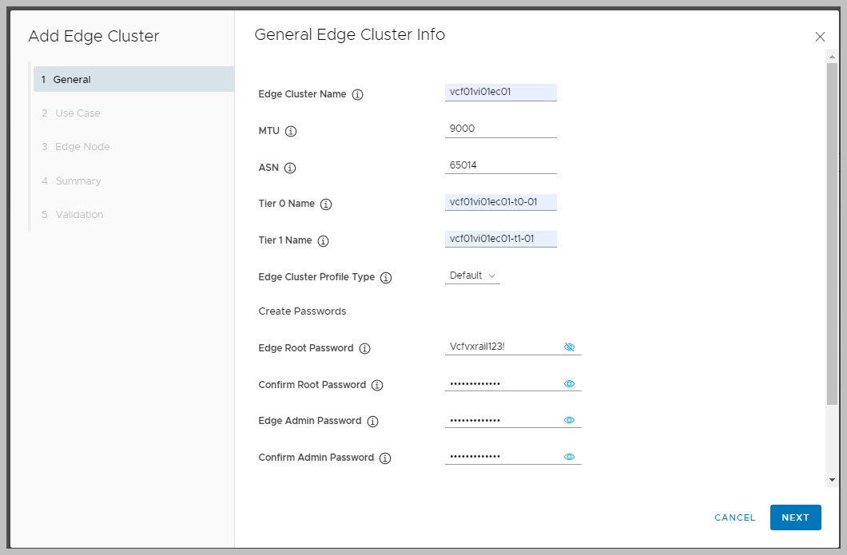This screenshot has height=555, width=847.
Task: Go to the Use Case step
Action: [x=78, y=113]
